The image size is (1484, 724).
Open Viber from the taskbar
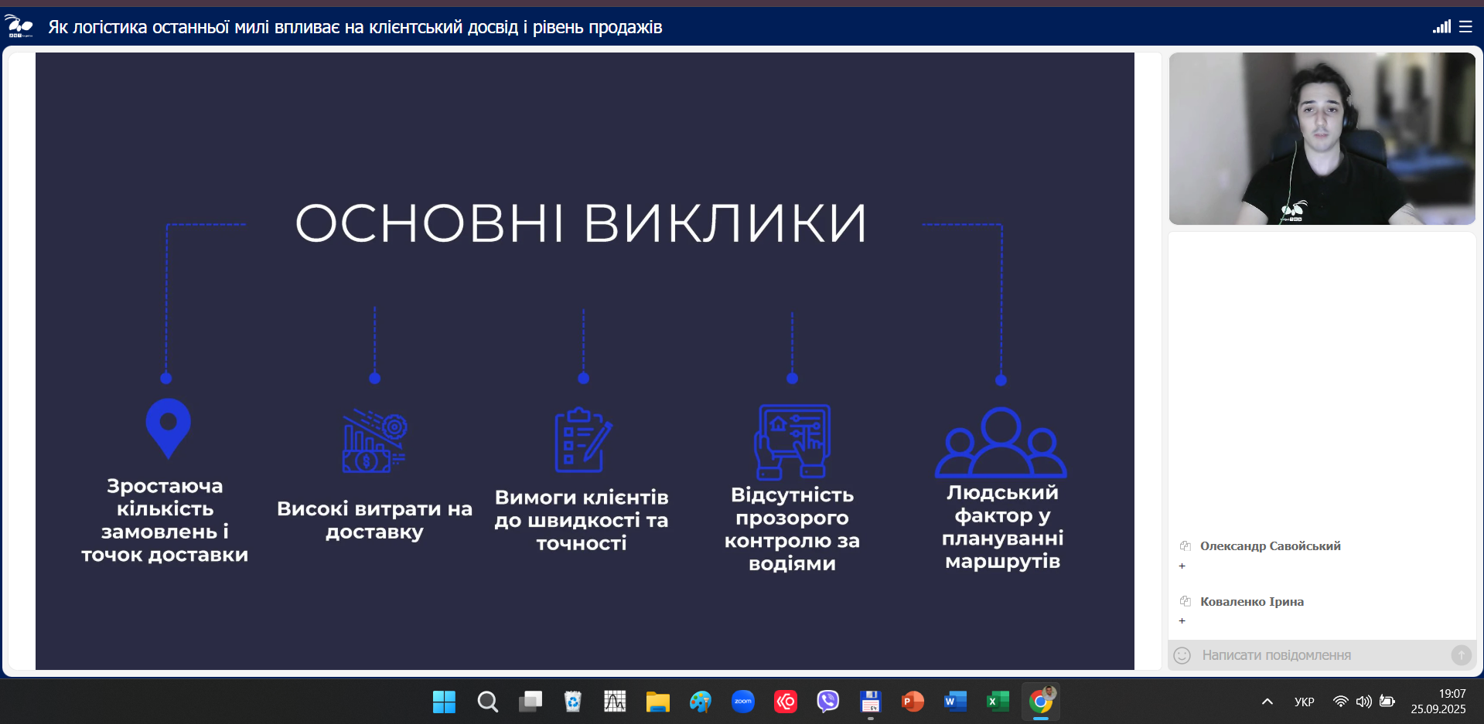pyautogui.click(x=827, y=702)
